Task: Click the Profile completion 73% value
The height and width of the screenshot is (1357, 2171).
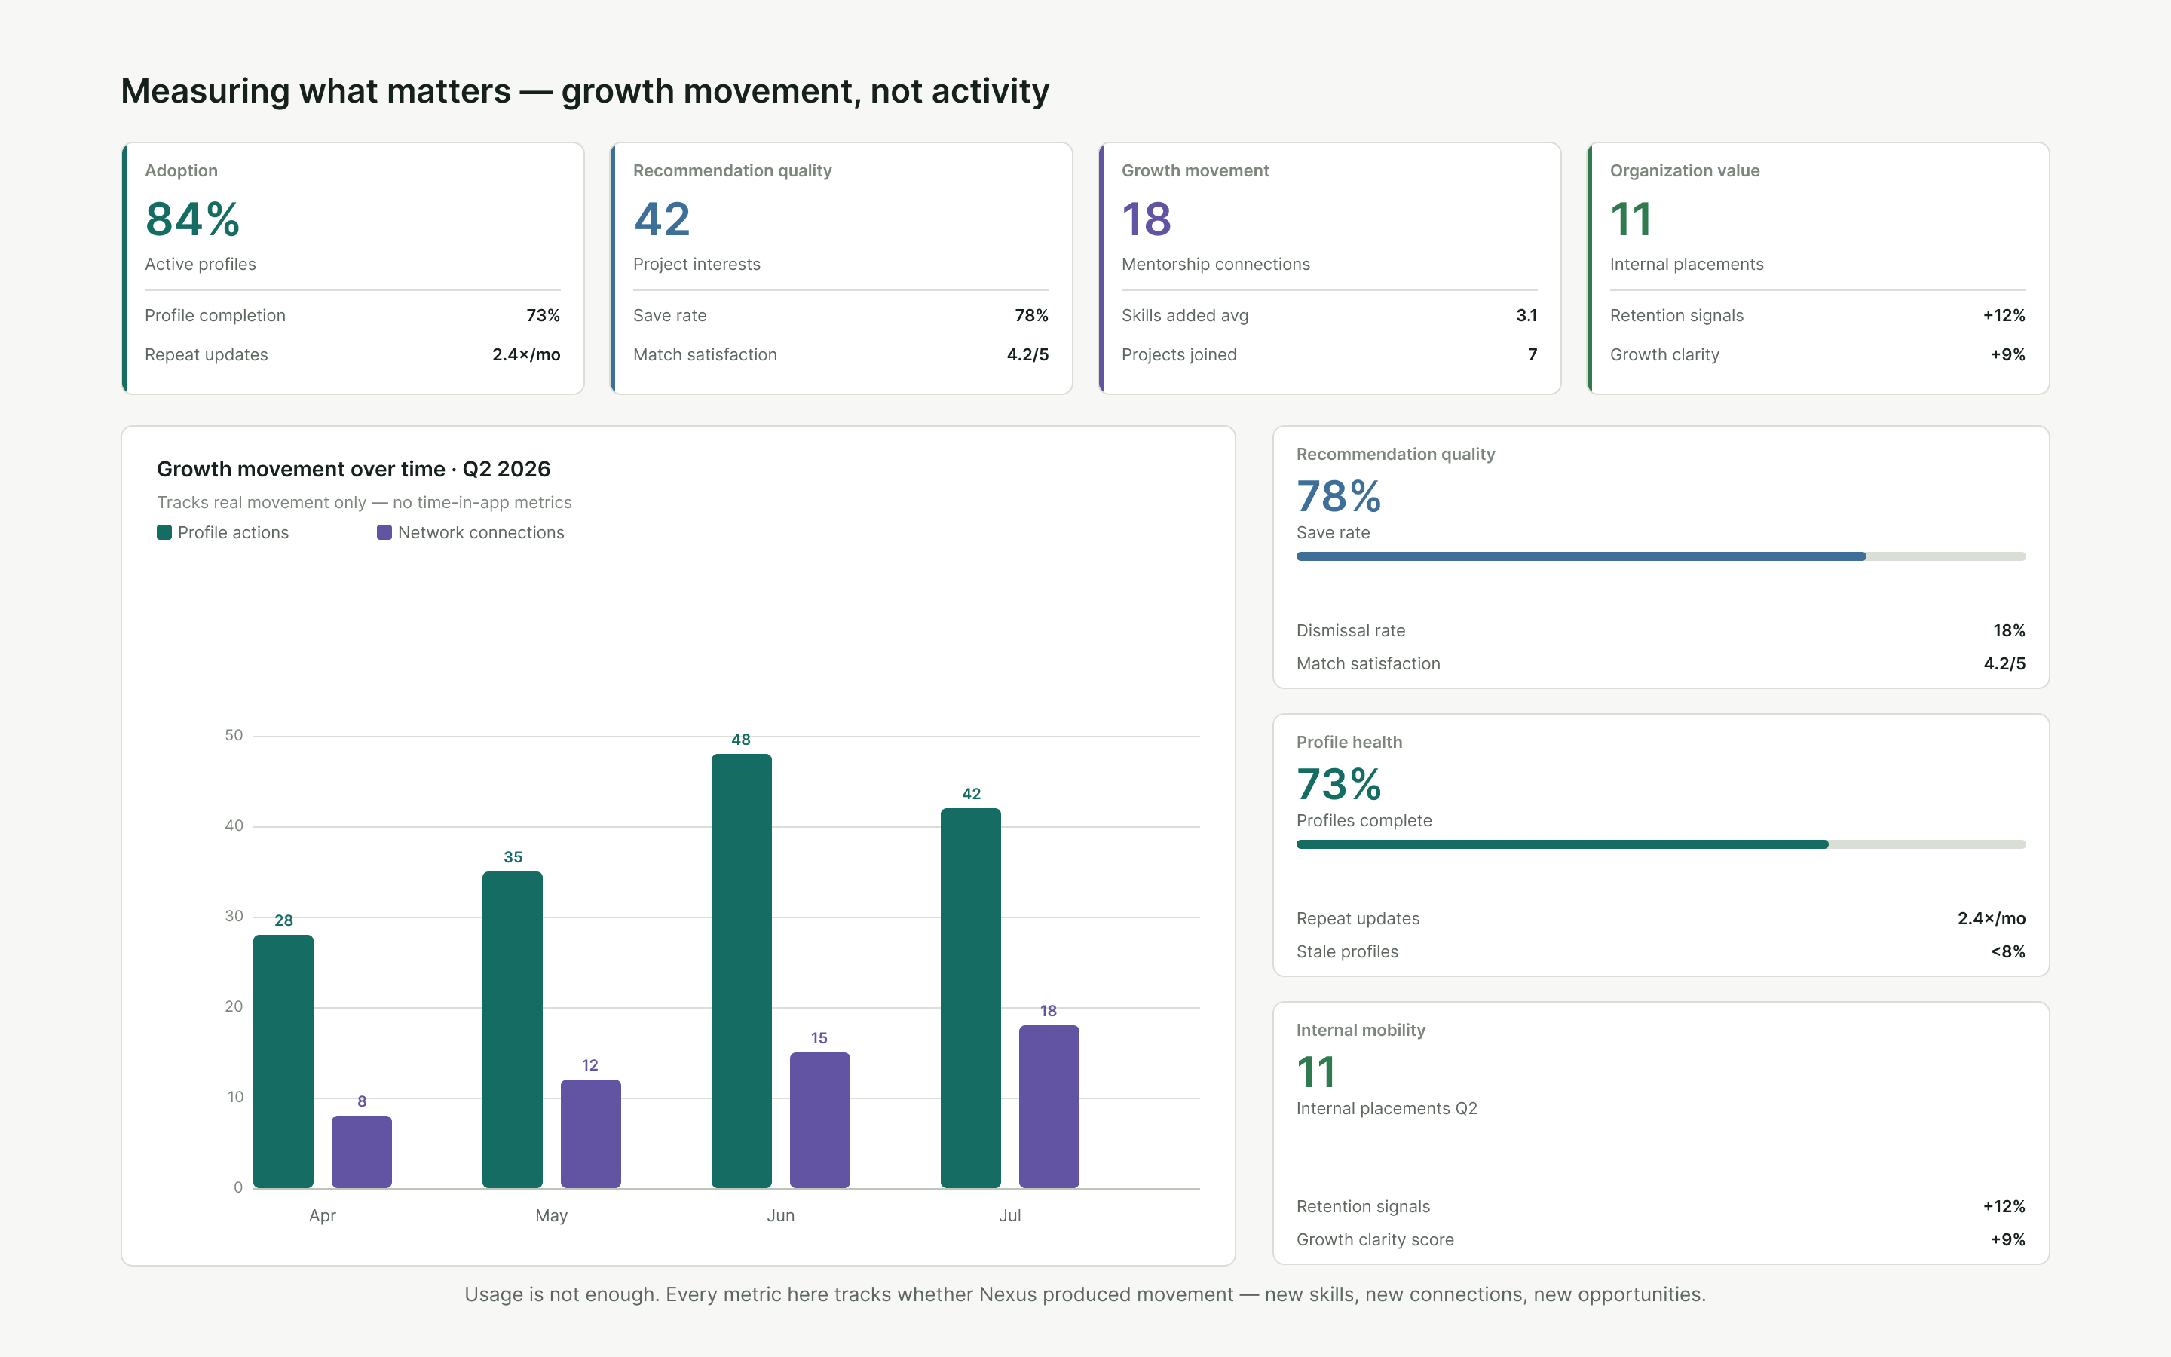Action: pos(543,315)
